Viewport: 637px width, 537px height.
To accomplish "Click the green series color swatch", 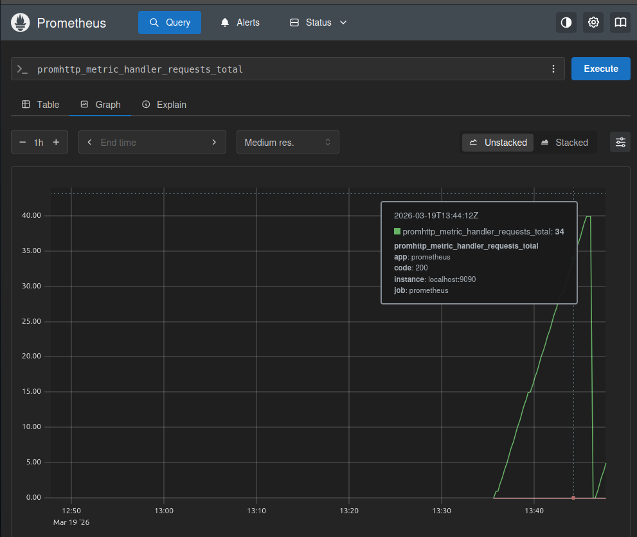I will [x=397, y=231].
